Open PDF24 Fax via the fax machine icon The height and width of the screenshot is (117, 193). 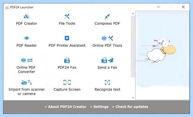pos(67,60)
